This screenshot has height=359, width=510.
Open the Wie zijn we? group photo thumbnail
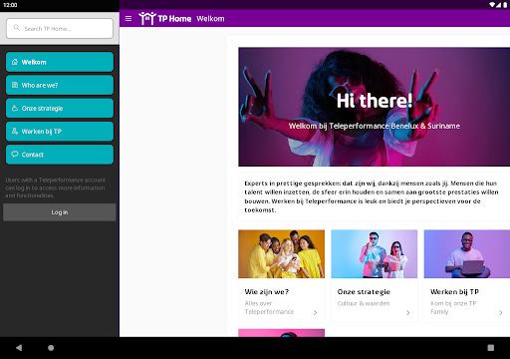[282, 254]
